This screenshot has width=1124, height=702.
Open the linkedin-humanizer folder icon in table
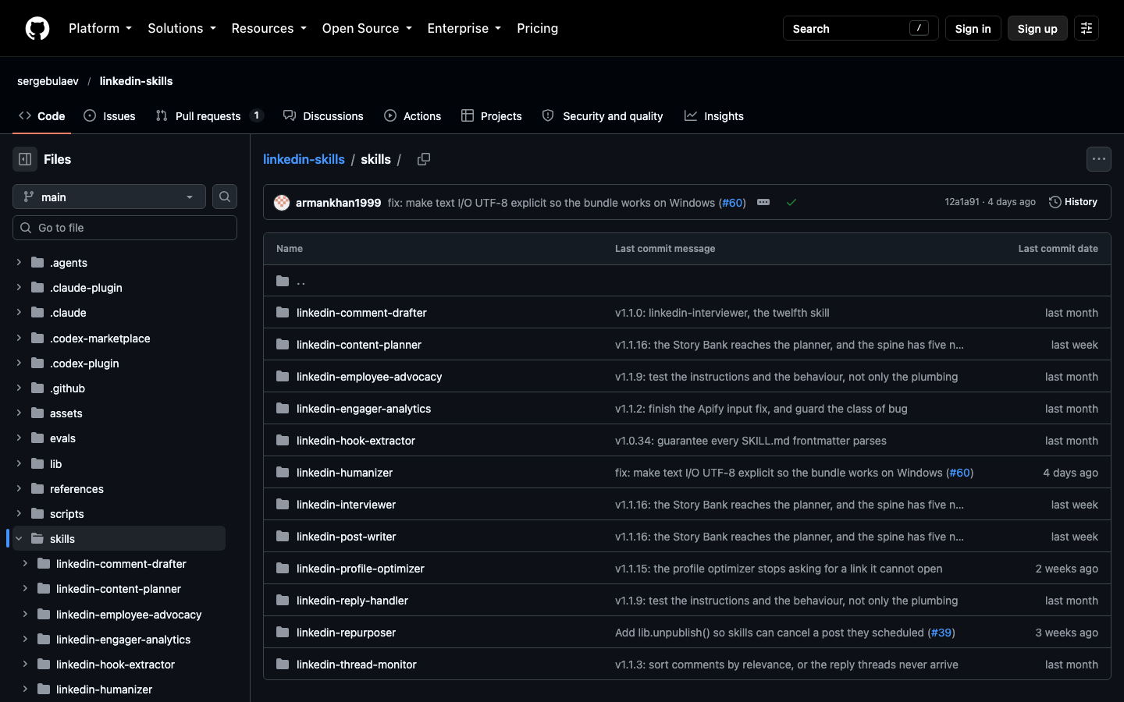(x=283, y=472)
